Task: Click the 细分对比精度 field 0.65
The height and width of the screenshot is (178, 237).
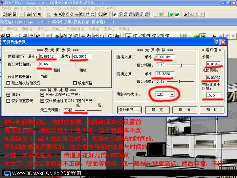Action: click(45, 64)
